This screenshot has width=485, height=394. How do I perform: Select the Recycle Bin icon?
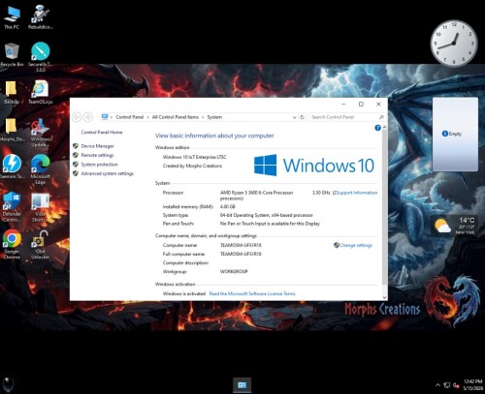point(12,55)
